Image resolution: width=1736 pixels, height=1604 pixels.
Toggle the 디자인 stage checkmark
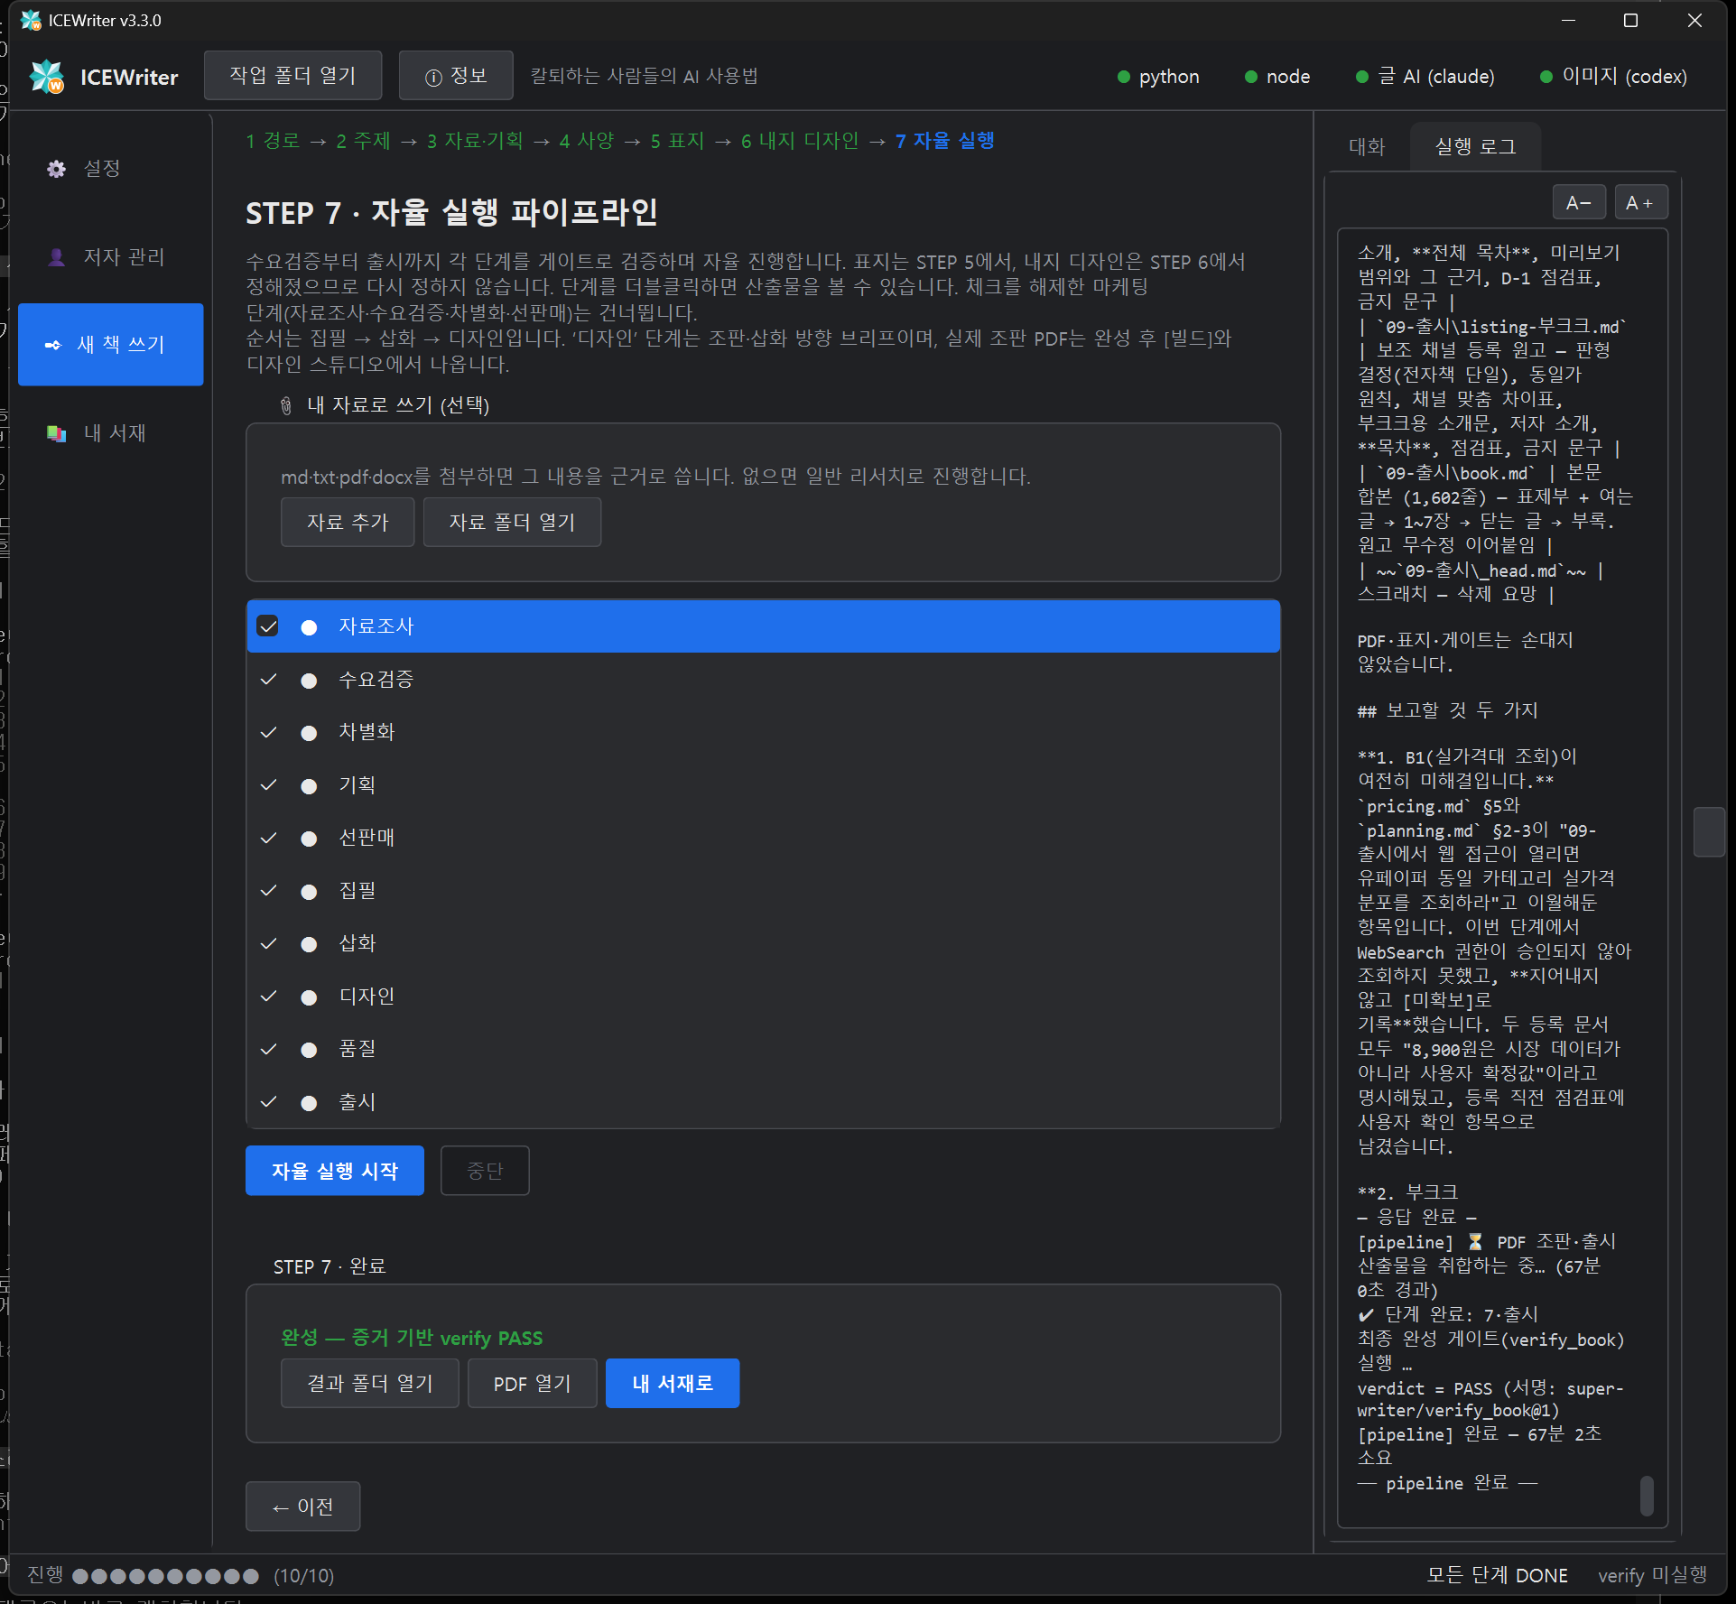coord(268,997)
